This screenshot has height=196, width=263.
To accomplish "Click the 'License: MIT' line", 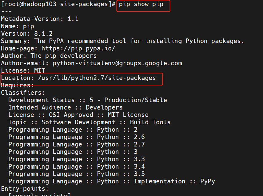I will click(23, 70).
